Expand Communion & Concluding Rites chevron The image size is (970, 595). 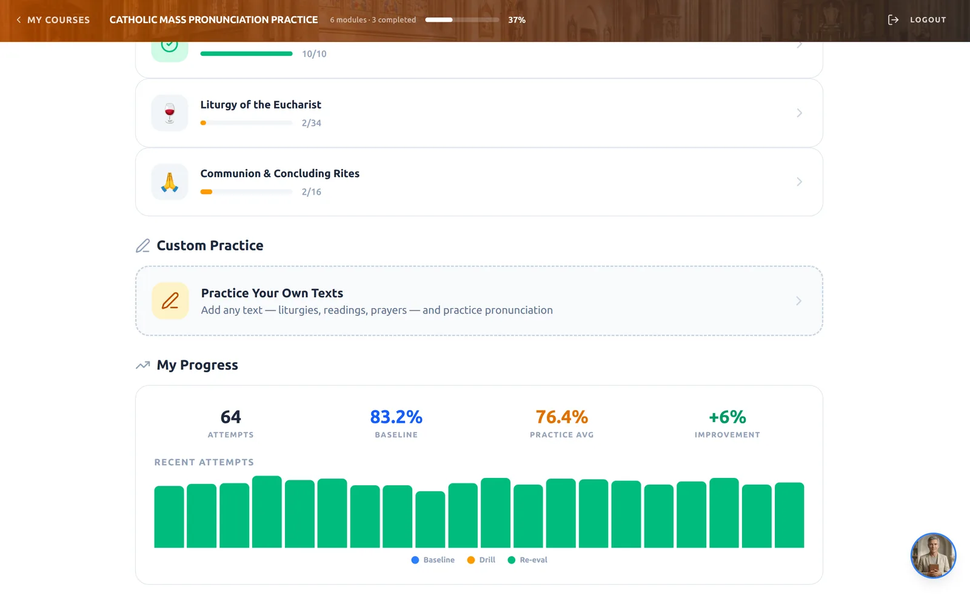tap(799, 182)
